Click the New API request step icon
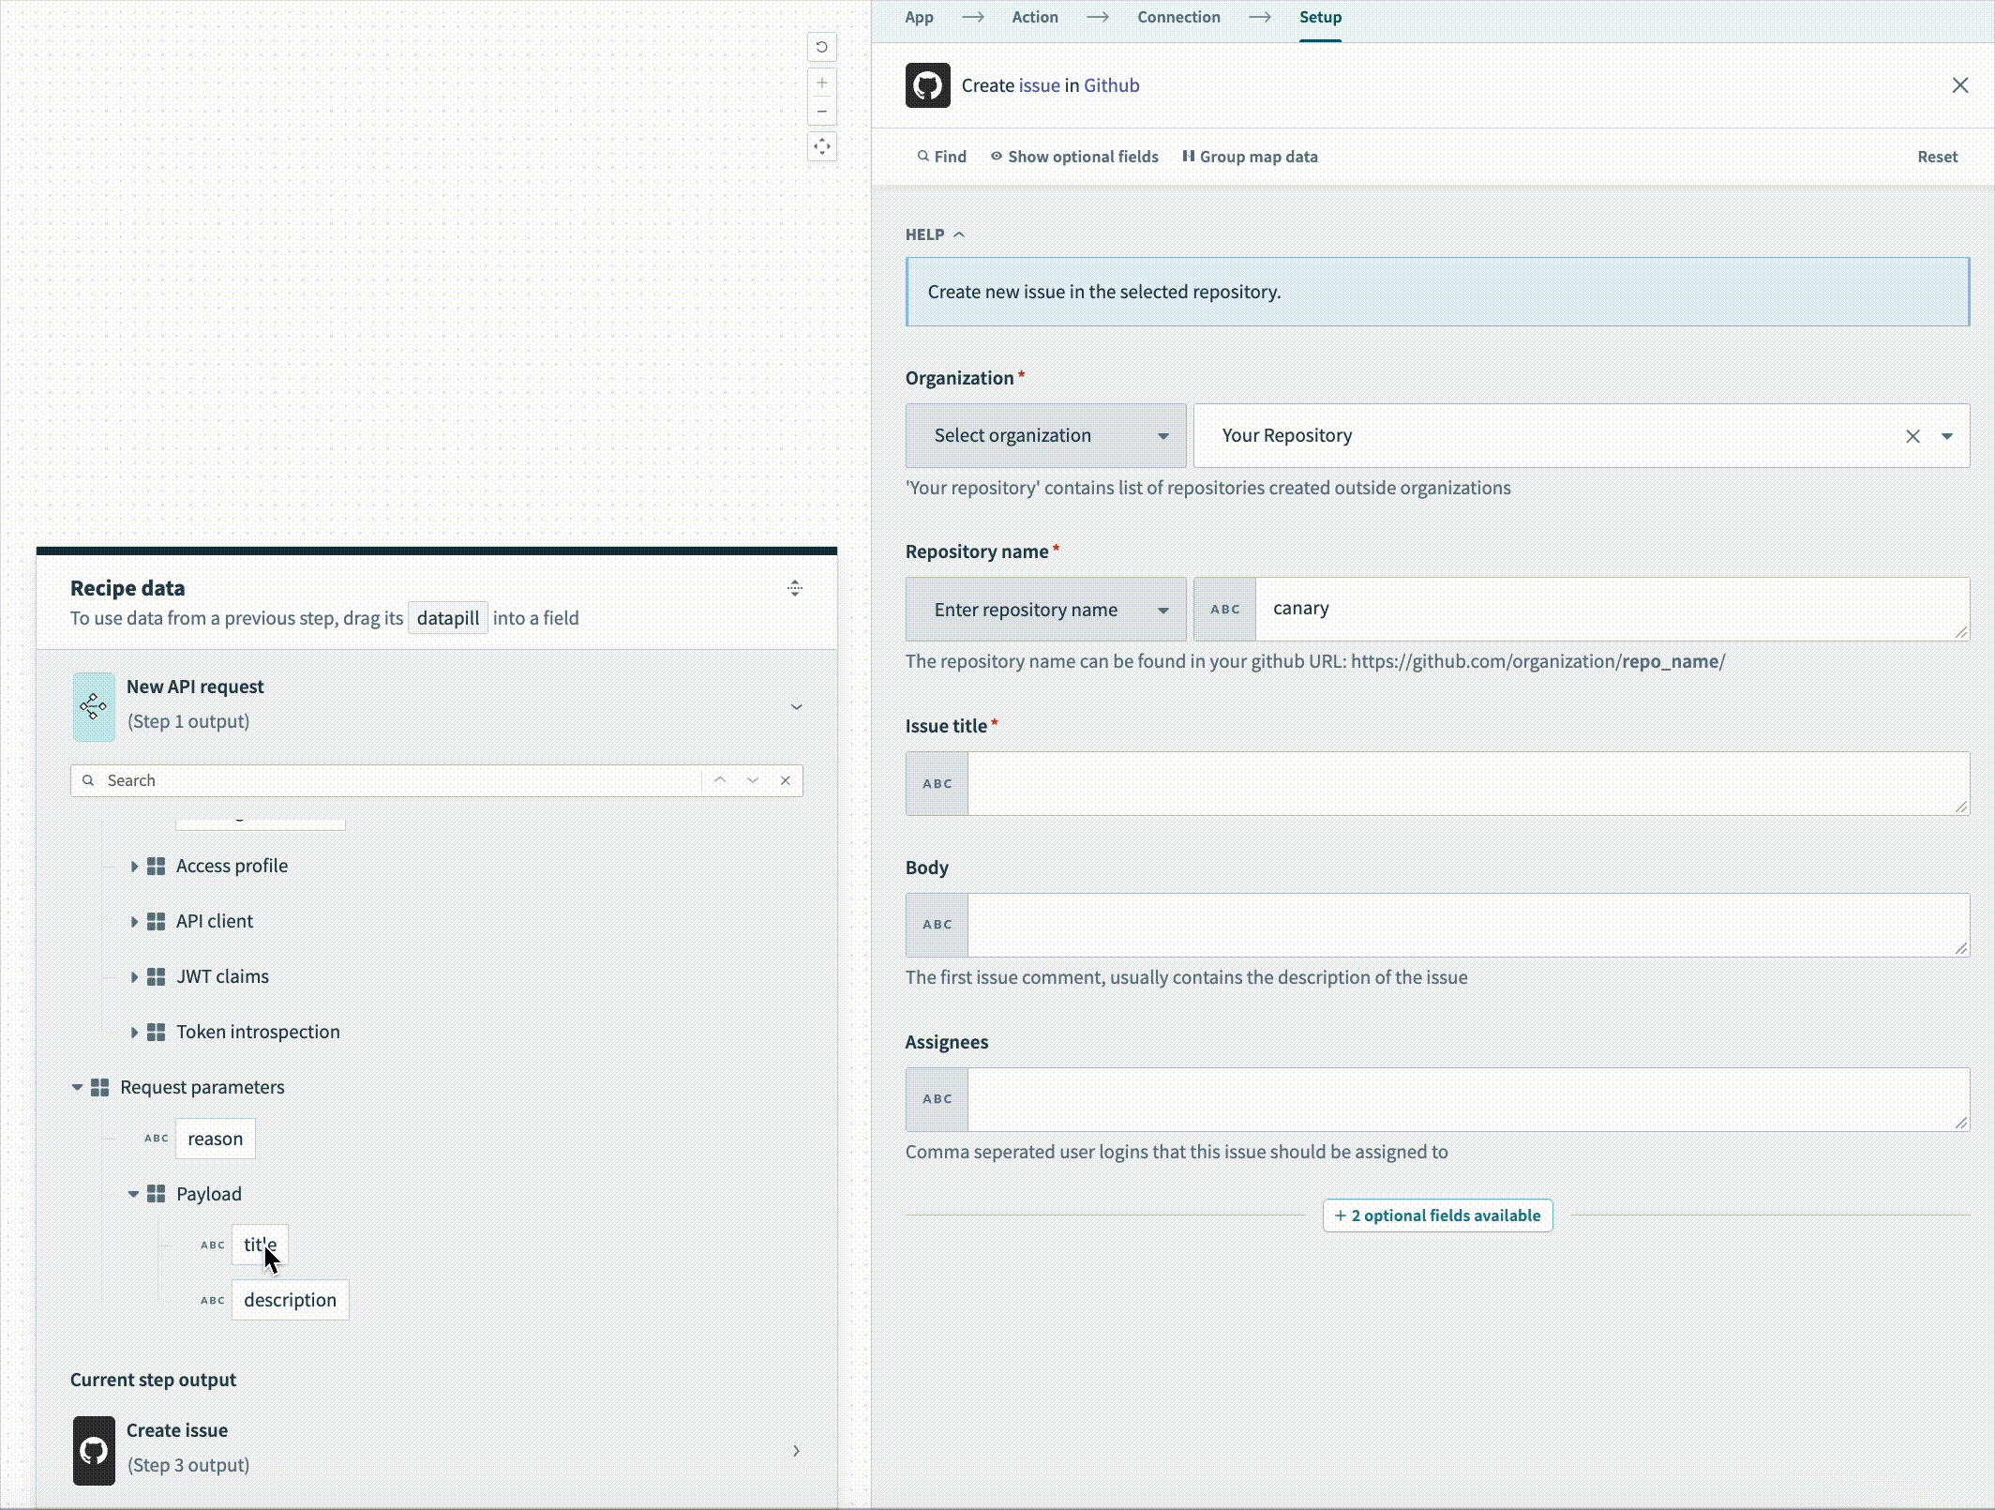Image resolution: width=1995 pixels, height=1510 pixels. coord(93,705)
